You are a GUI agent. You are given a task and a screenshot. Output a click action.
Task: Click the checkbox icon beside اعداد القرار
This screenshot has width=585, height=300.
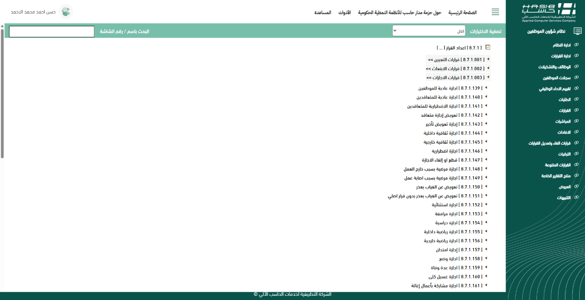(x=487, y=47)
